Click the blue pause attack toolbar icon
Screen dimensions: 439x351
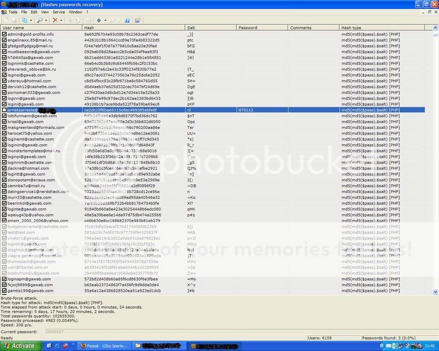pyautogui.click(x=127, y=20)
